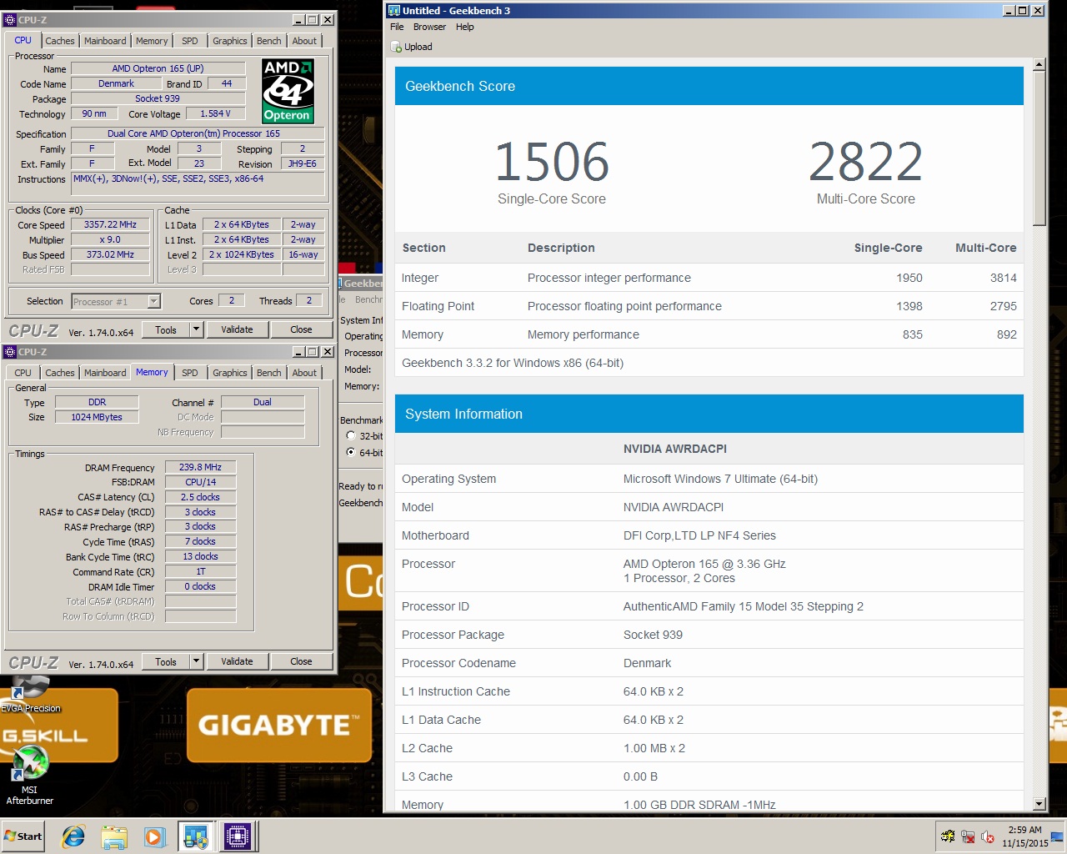Click the Core Voltage value 1.584 V
The image size is (1067, 854).
click(215, 113)
